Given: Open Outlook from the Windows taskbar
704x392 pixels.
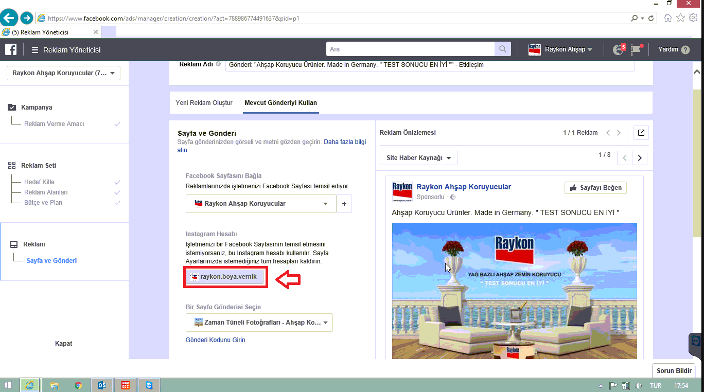Looking at the screenshot, I should click(101, 385).
